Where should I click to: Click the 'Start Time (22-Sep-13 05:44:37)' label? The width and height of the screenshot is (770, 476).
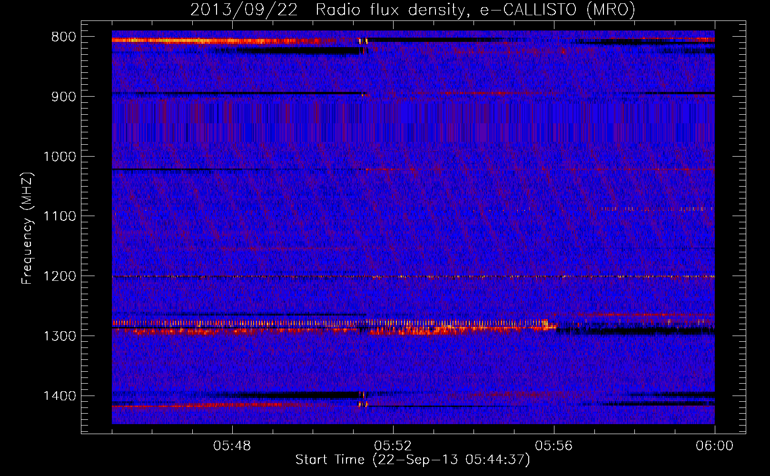tap(413, 460)
